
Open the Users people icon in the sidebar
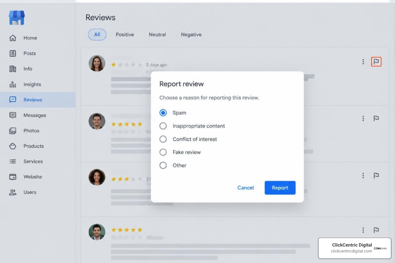(13, 192)
